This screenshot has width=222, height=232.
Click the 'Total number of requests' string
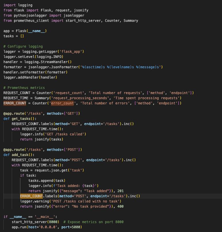(x=115, y=93)
